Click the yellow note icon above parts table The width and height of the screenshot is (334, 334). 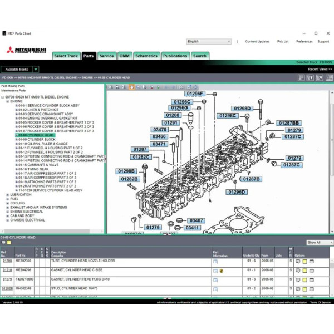9,243
